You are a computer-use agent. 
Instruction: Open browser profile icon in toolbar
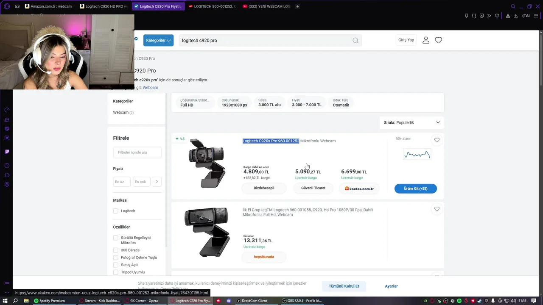(x=508, y=16)
